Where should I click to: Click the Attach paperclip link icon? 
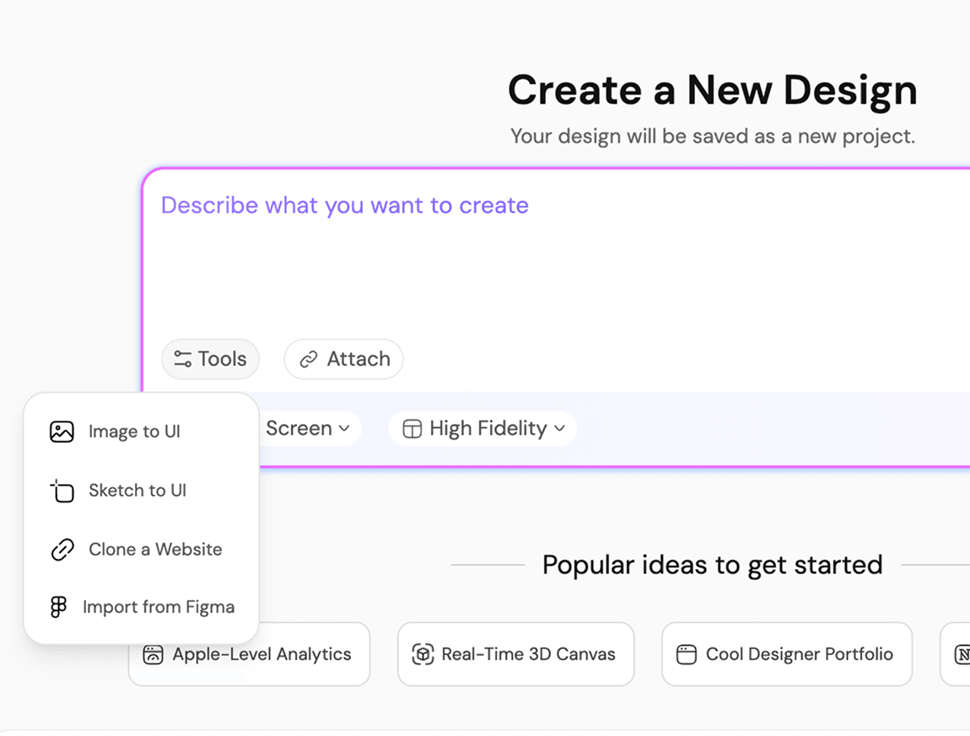coord(310,359)
